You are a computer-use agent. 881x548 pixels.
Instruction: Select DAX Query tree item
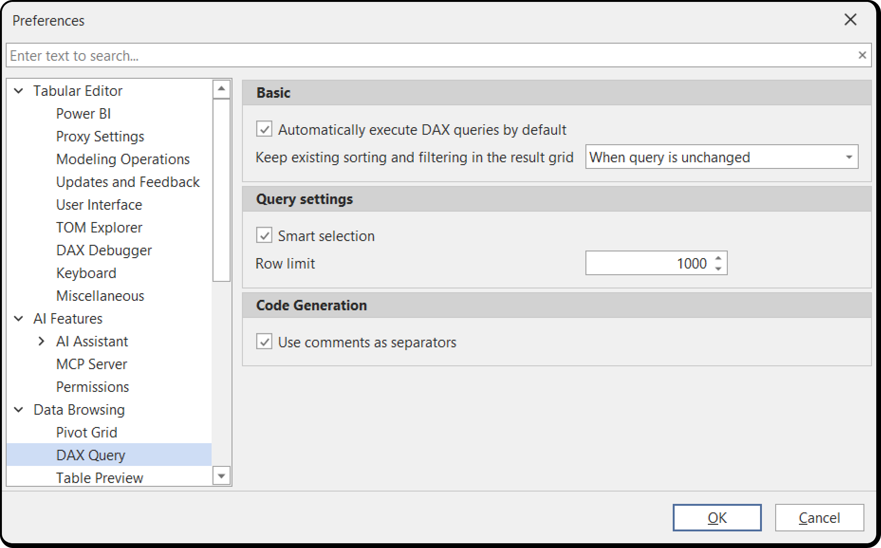point(109,455)
